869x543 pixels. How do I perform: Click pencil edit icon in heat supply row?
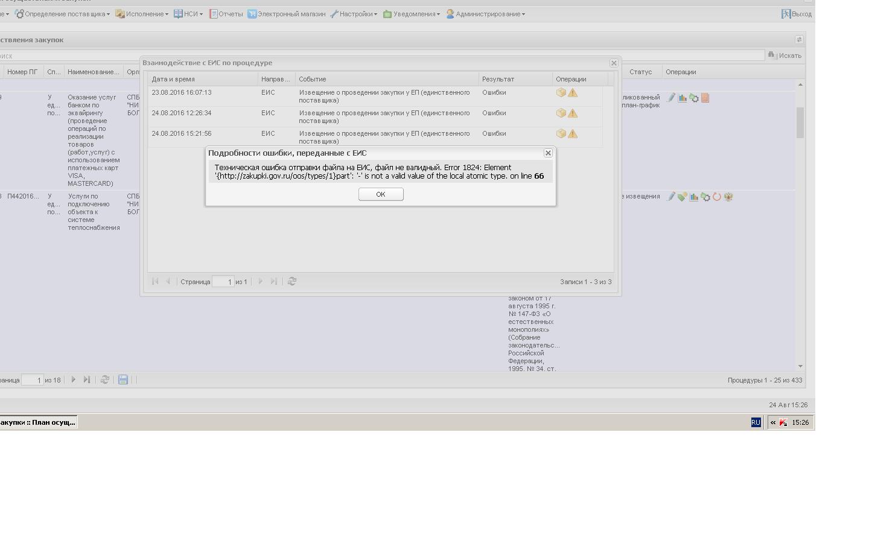pyautogui.click(x=671, y=197)
